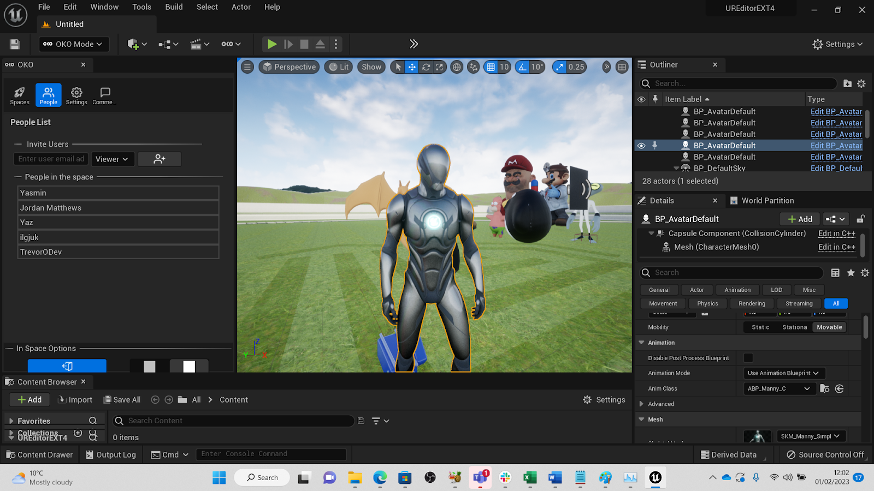This screenshot has height=491, width=874.
Task: Open the Viewer role dropdown
Action: (x=112, y=159)
